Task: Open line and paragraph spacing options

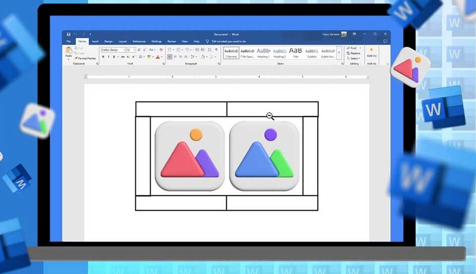Action: coord(193,56)
